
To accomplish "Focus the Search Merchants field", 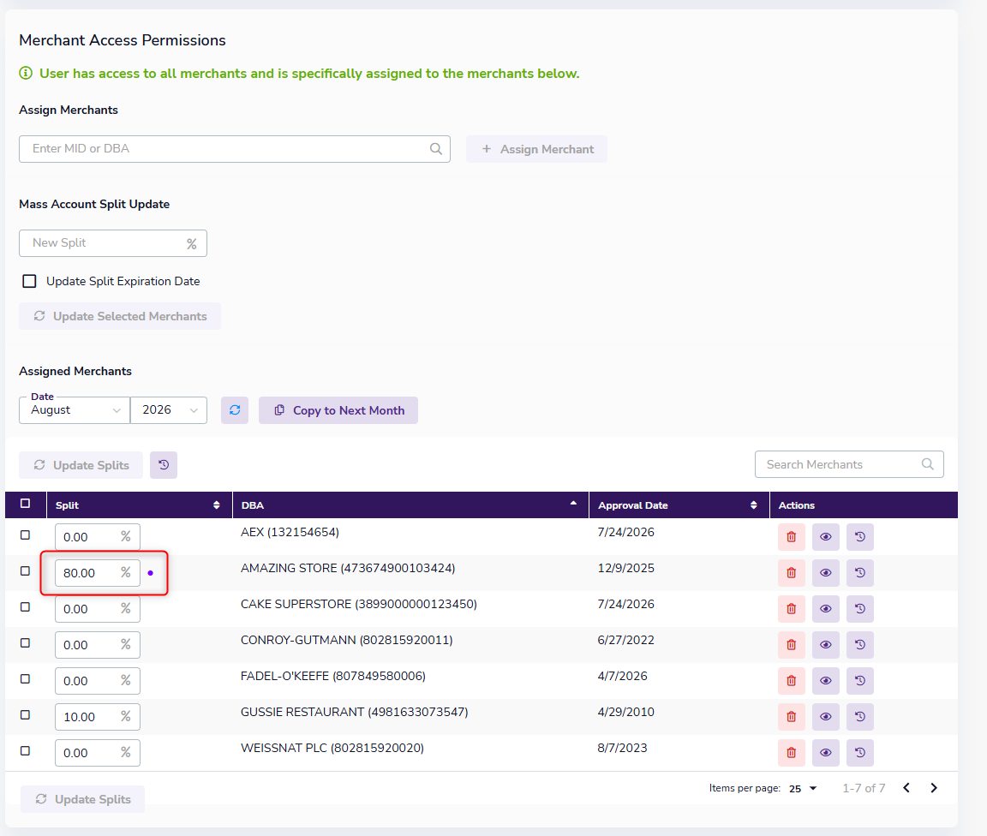I will click(x=849, y=464).
